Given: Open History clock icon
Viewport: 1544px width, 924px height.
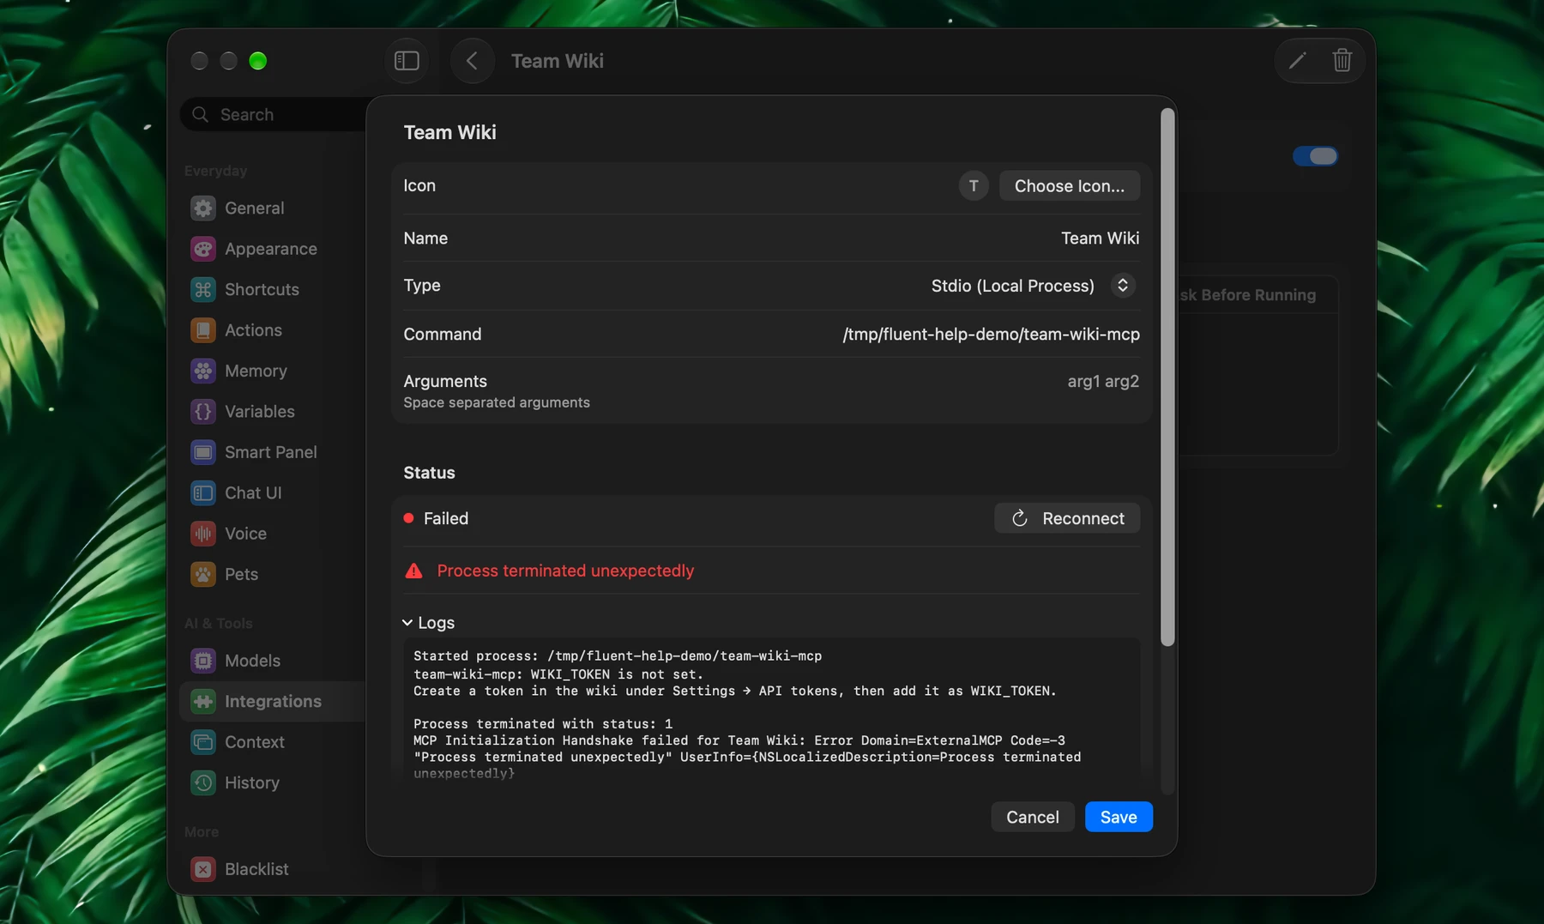Looking at the screenshot, I should 203,782.
